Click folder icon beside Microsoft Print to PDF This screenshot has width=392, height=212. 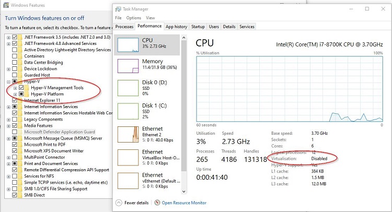point(20,145)
